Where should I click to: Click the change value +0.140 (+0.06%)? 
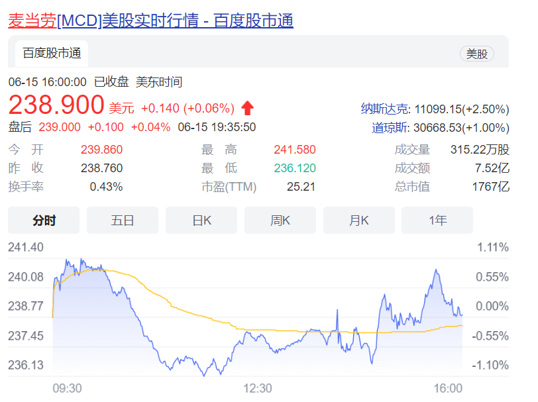point(188,109)
